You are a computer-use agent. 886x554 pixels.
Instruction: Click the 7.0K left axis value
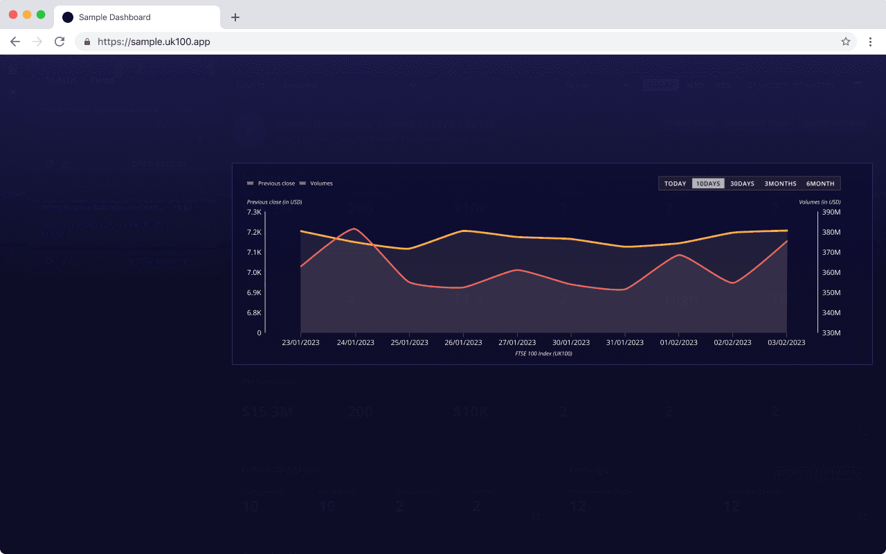coord(254,272)
